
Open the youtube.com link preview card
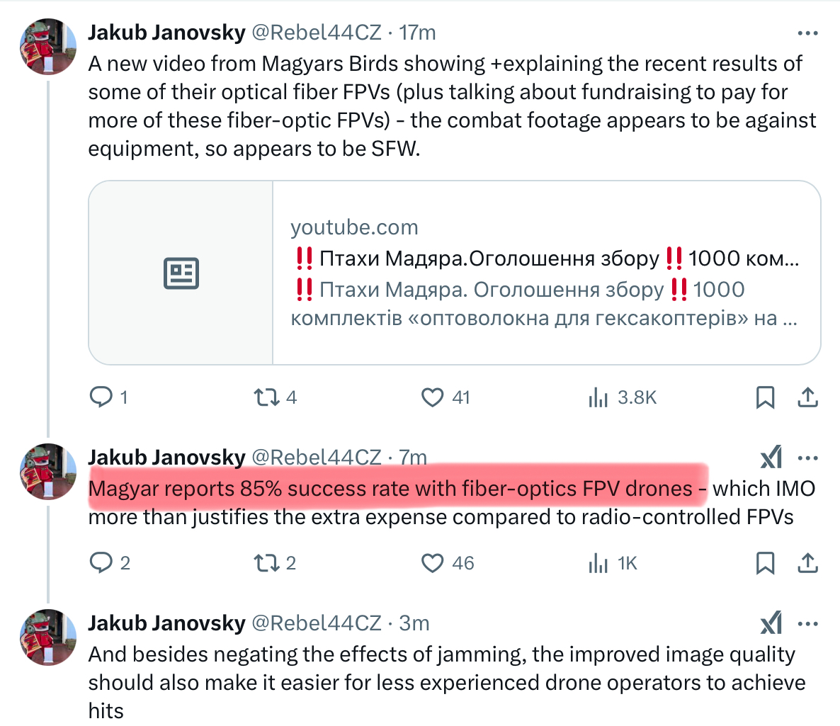545,273
